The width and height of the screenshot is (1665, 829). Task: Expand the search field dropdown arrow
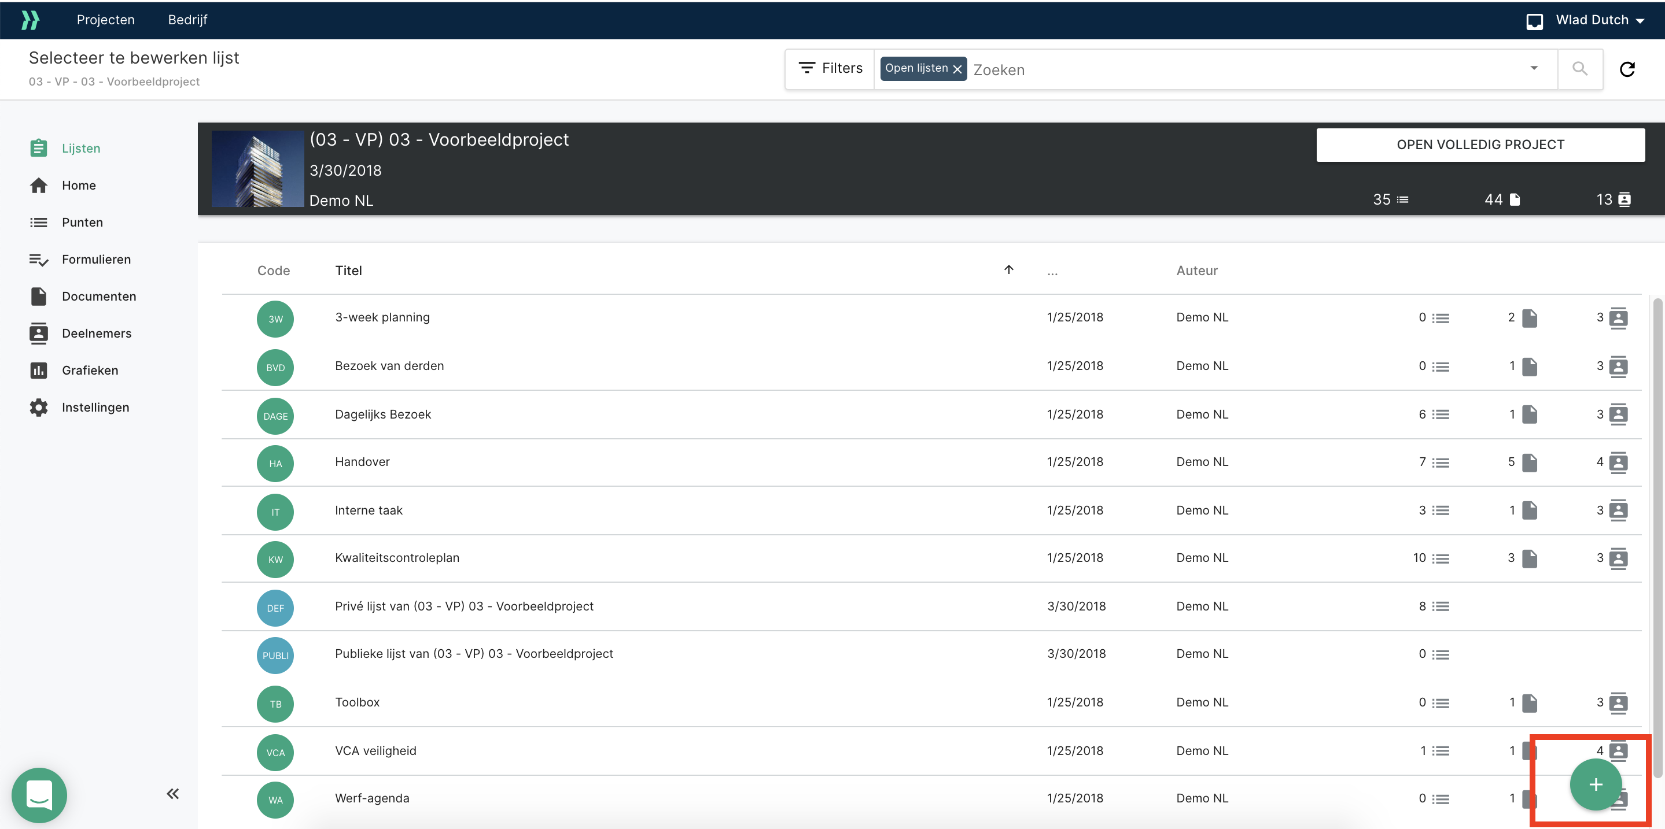tap(1534, 68)
